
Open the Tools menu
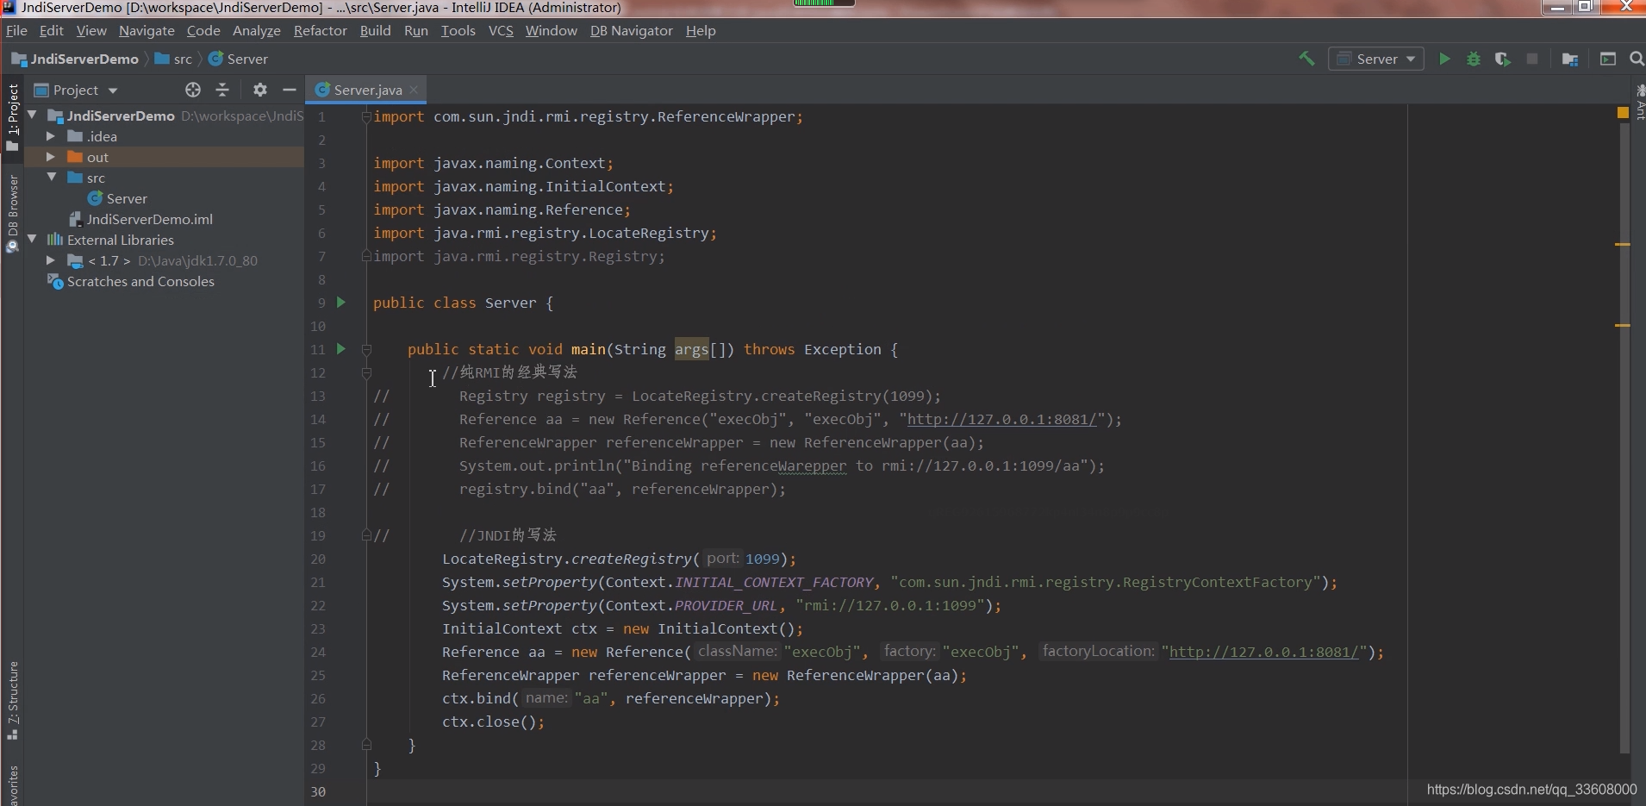458,30
